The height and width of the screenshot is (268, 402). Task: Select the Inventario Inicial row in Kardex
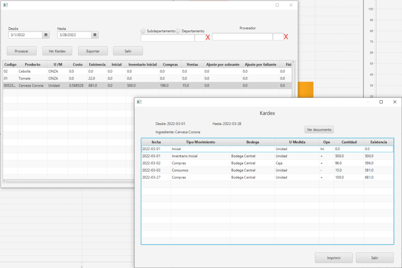(x=267, y=156)
